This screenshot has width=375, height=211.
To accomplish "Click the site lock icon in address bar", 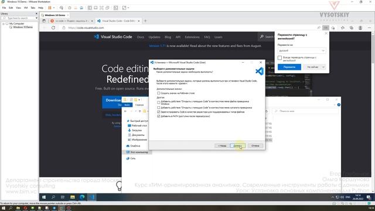I will click(x=64, y=28).
